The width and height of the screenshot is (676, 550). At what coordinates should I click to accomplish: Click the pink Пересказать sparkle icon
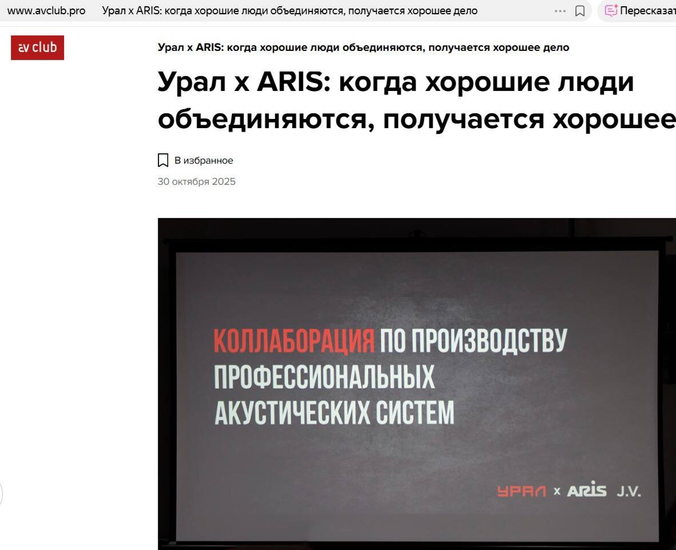(611, 10)
